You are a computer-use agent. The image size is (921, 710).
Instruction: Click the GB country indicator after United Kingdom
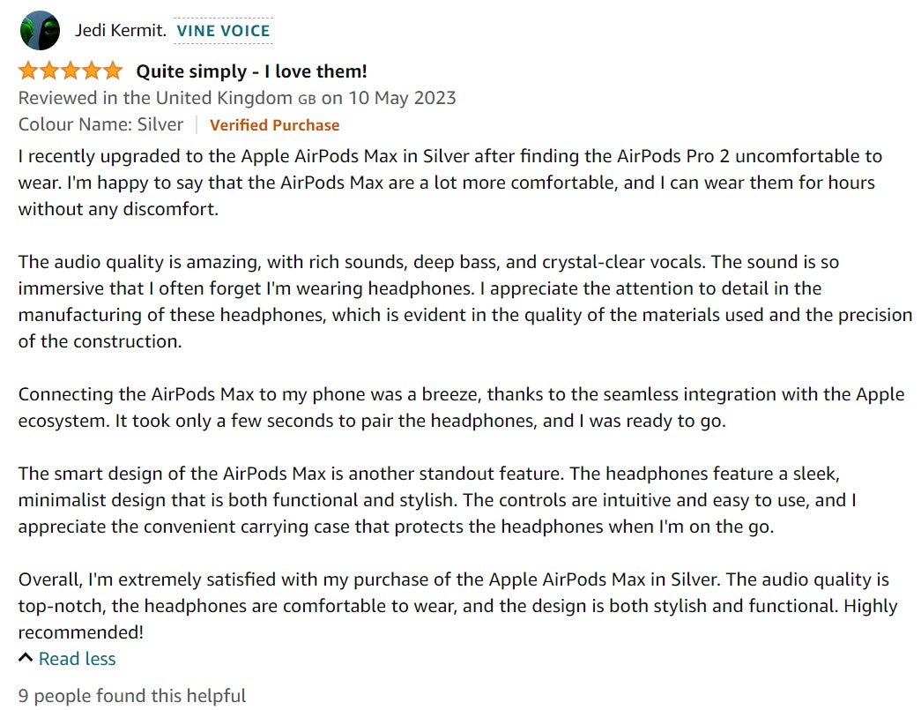pyautogui.click(x=308, y=100)
